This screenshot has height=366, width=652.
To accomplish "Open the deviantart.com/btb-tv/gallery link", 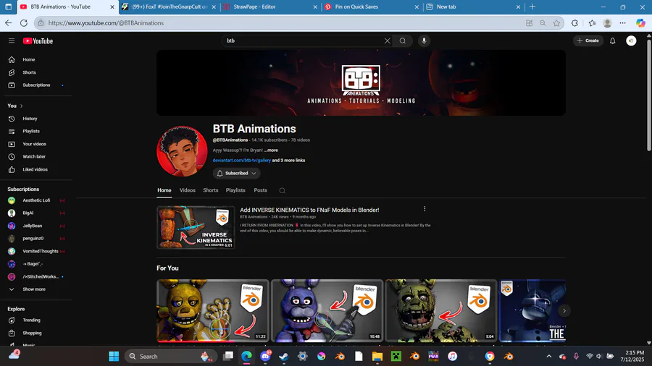I will click(241, 160).
